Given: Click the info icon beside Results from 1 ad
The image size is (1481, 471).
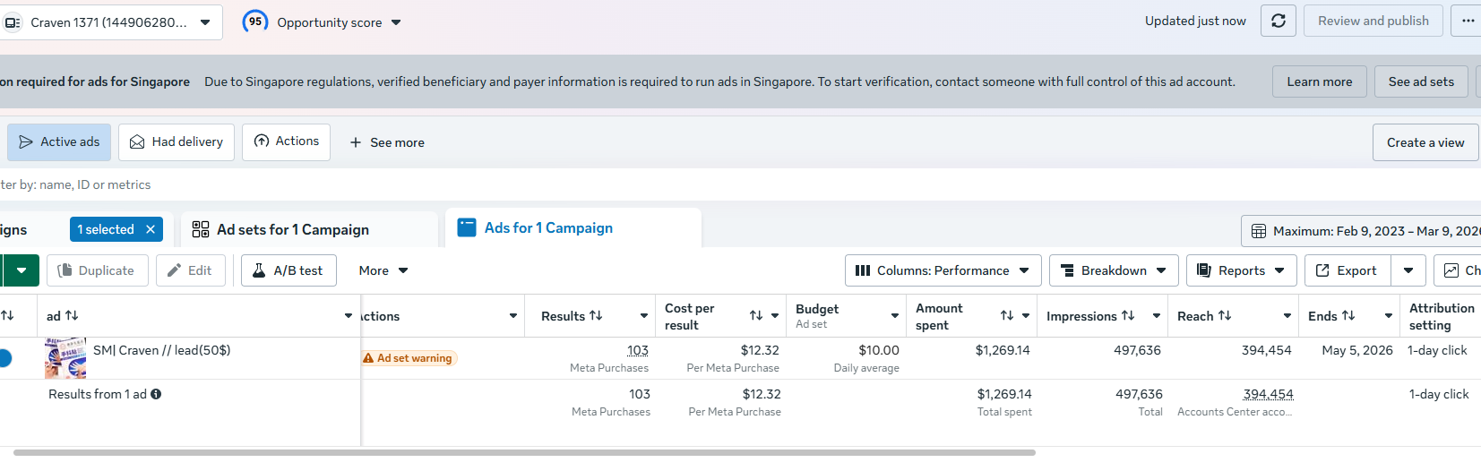Looking at the screenshot, I should pos(156,394).
